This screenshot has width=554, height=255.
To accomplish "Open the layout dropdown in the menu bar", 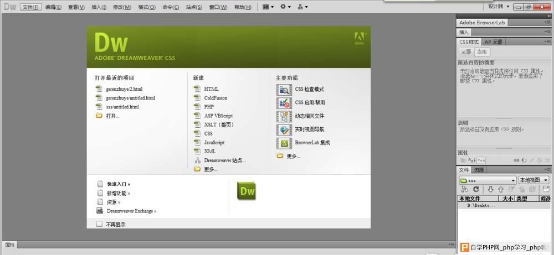I will click(x=268, y=7).
